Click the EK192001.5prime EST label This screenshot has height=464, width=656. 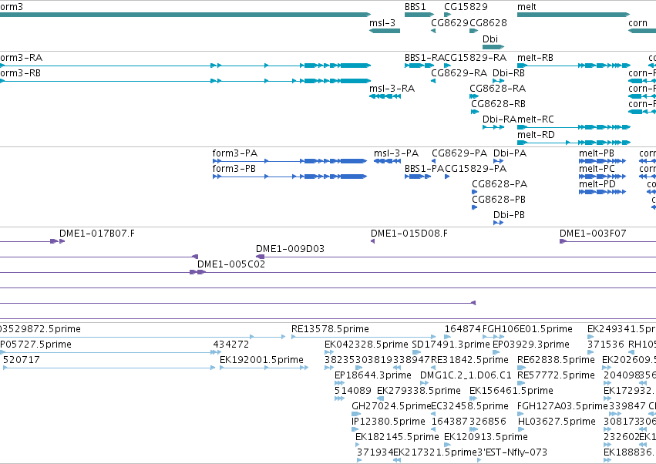(x=262, y=360)
